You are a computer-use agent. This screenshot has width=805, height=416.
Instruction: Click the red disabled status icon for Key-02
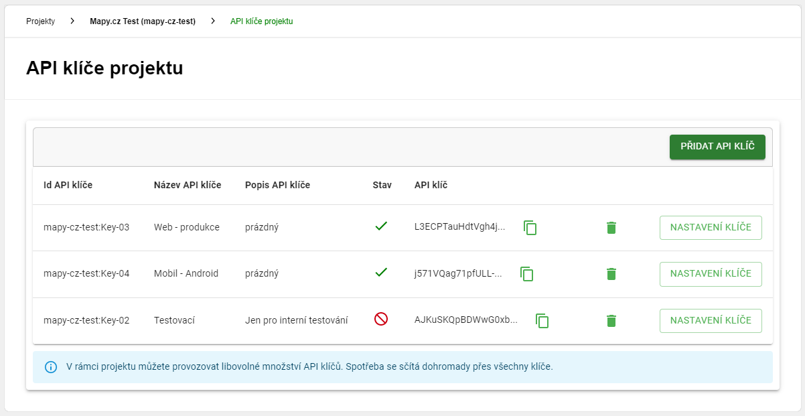point(381,320)
